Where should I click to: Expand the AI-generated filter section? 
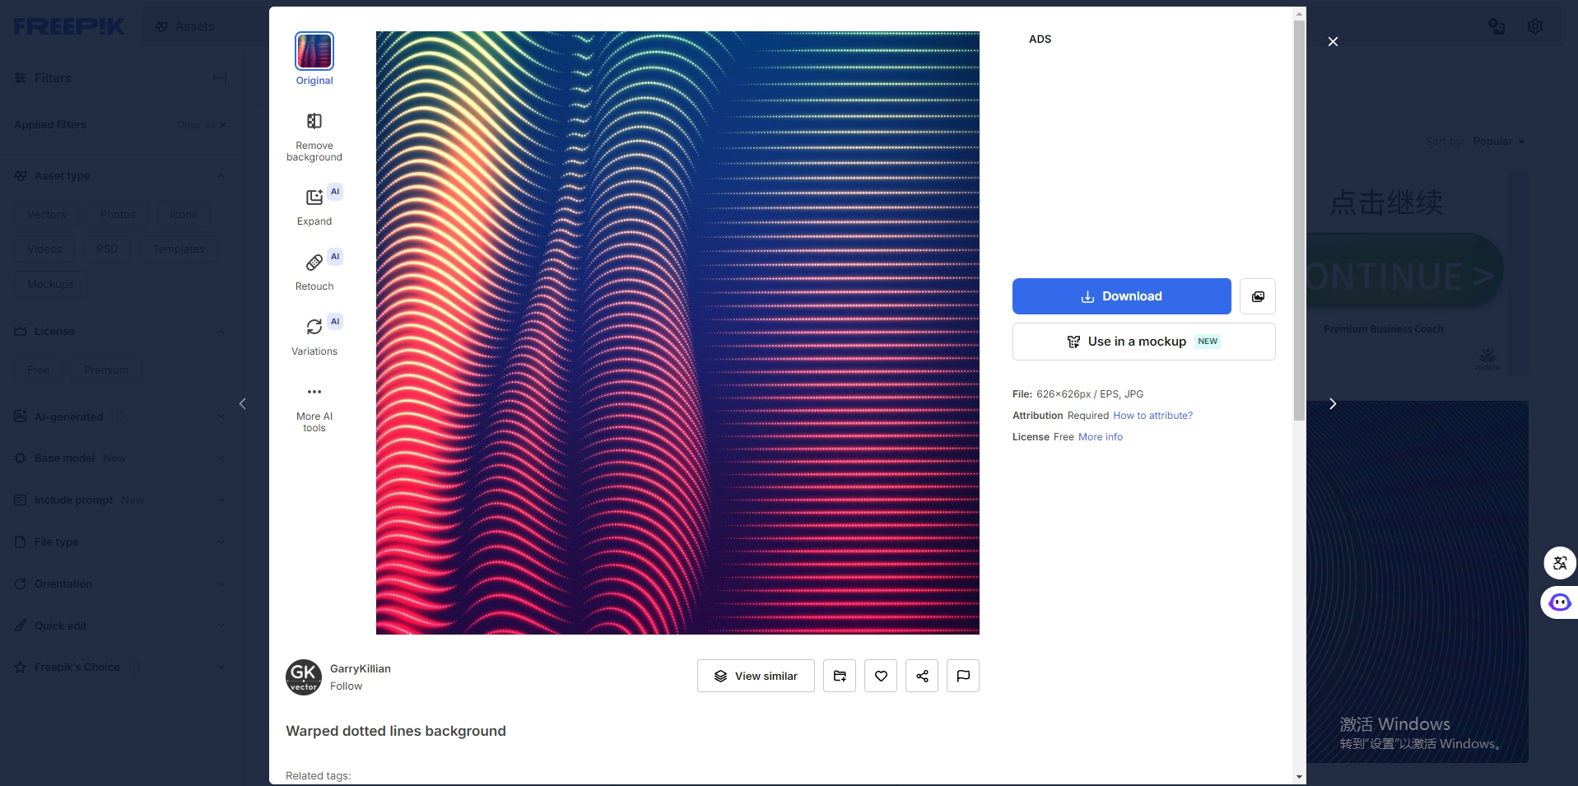click(x=221, y=417)
